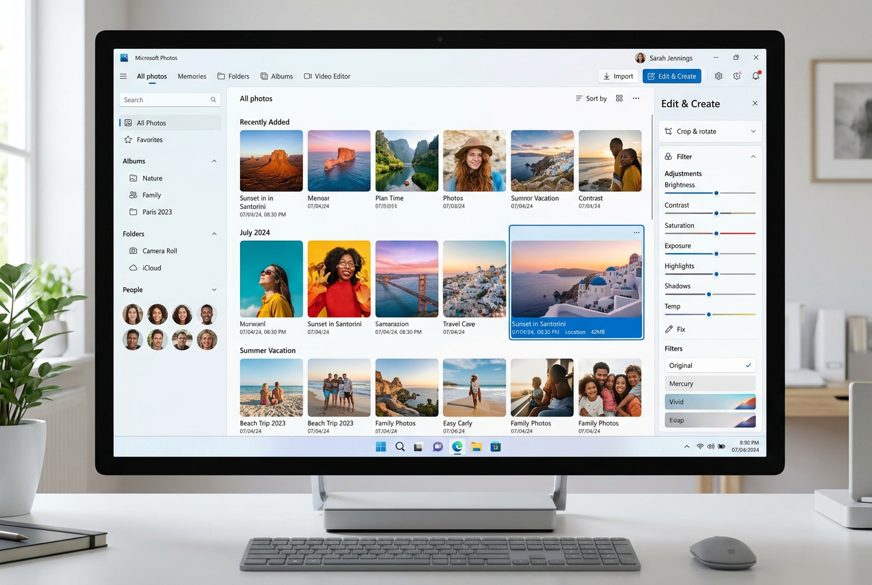Open File Explorer from taskbar

[476, 447]
